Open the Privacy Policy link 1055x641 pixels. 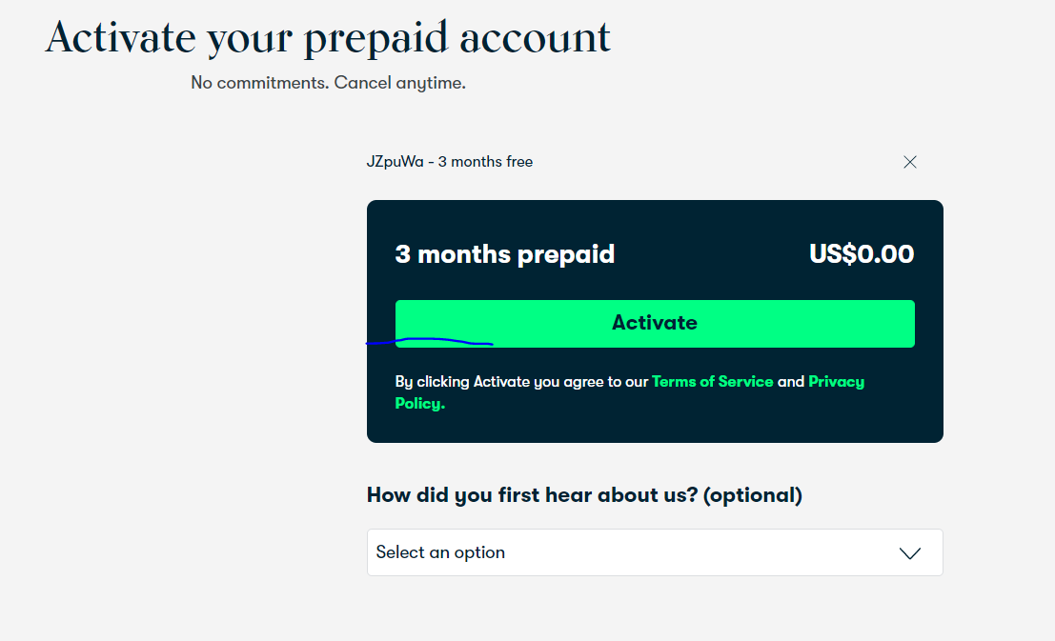[x=836, y=381]
